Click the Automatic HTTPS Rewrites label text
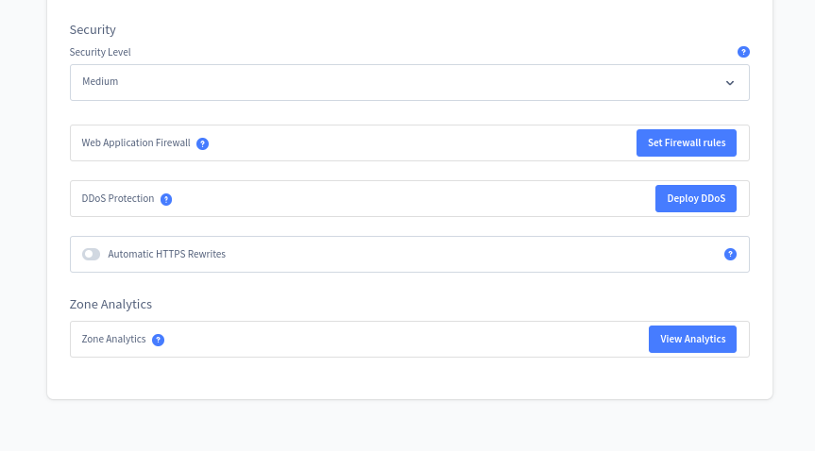This screenshot has width=815, height=451. [x=167, y=254]
